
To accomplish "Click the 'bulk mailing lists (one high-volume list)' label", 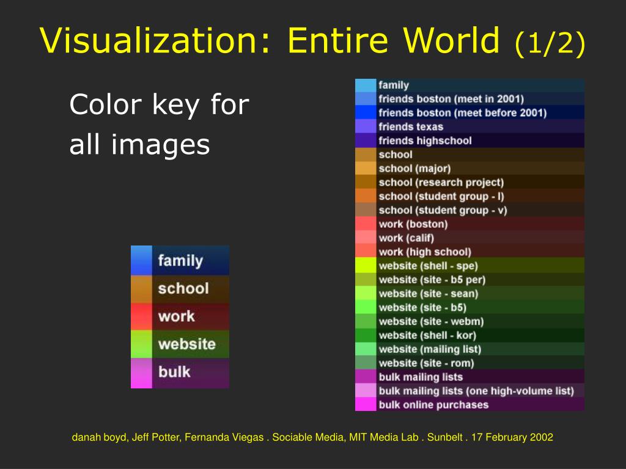I will pyautogui.click(x=476, y=391).
